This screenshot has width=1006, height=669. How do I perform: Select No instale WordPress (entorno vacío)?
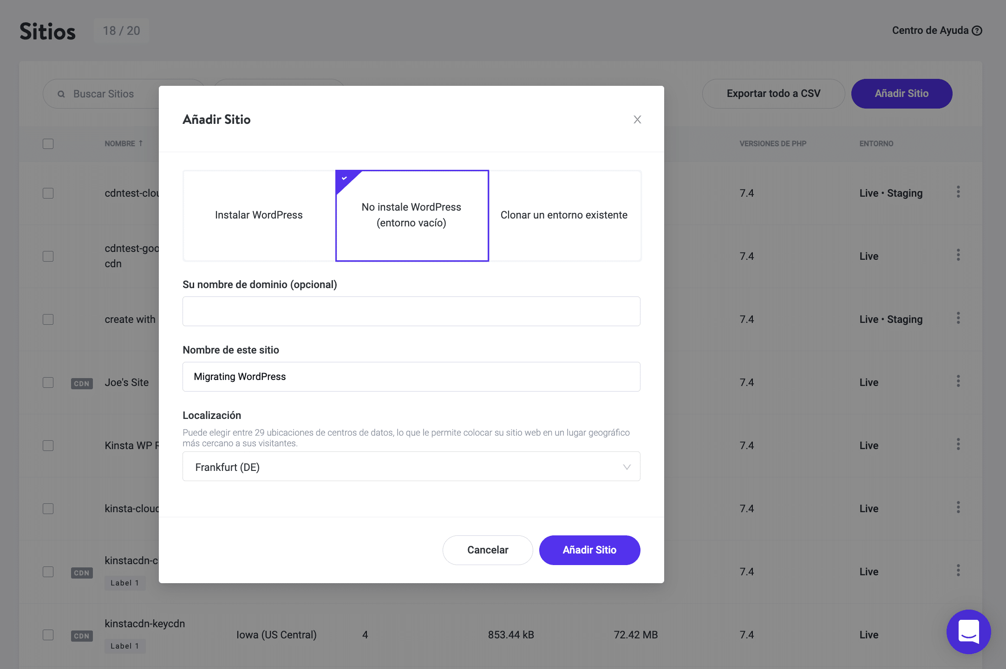click(412, 215)
